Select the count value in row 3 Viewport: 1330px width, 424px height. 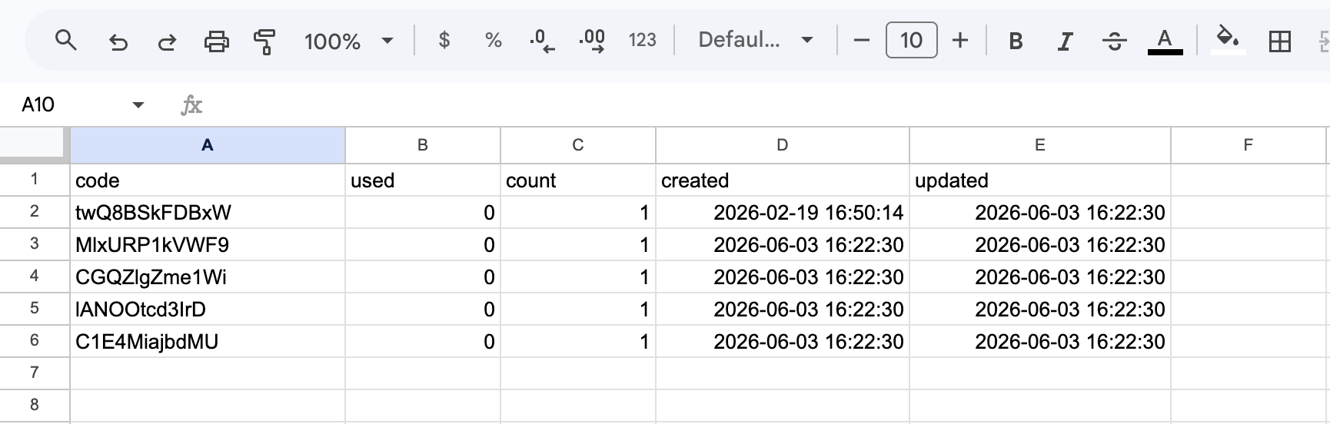click(578, 244)
